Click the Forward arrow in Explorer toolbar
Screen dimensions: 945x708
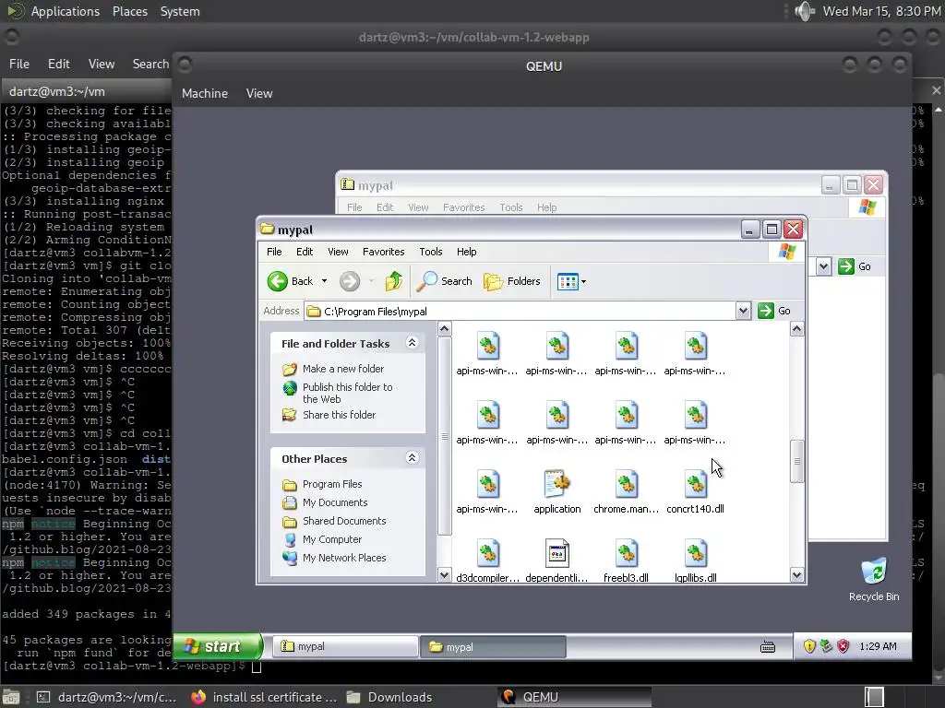pyautogui.click(x=350, y=281)
